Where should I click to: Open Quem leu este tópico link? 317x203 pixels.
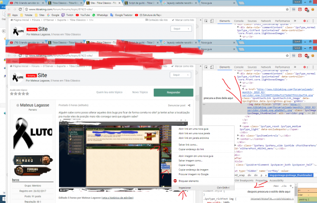(109, 92)
